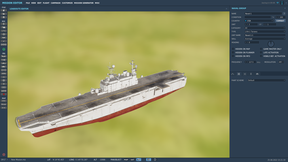Open the triggered actions drone-like tab icon
This screenshot has height=162, width=288.
click(x=245, y=74)
